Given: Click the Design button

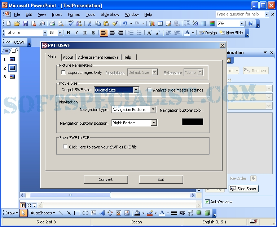Looking at the screenshot, I should click(208, 33).
